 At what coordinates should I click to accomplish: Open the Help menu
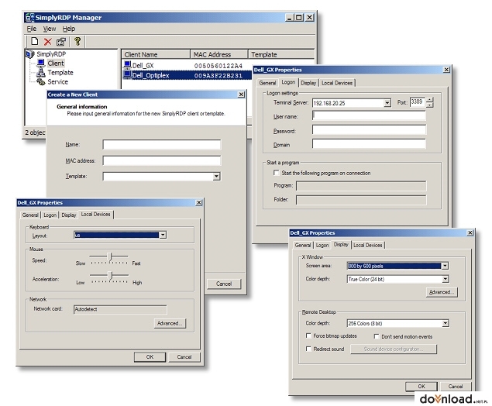69,29
